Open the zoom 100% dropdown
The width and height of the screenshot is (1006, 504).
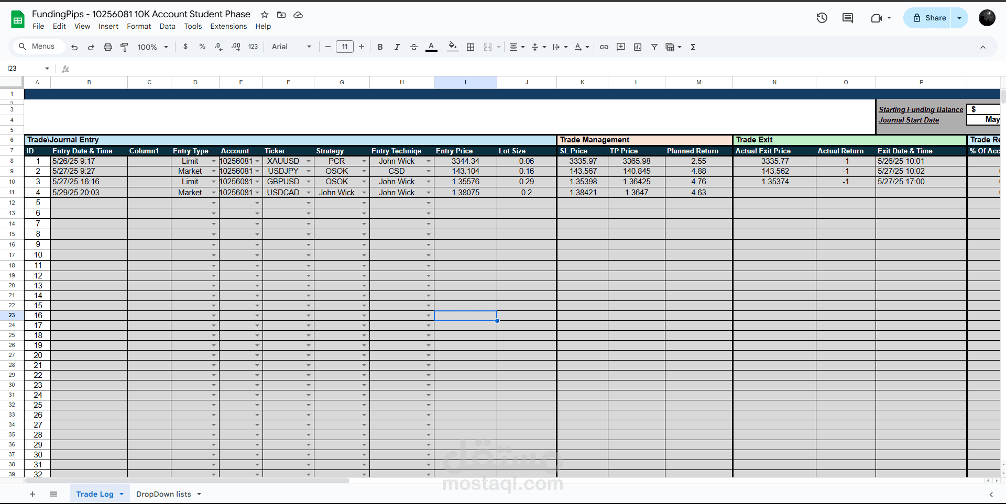pyautogui.click(x=152, y=47)
